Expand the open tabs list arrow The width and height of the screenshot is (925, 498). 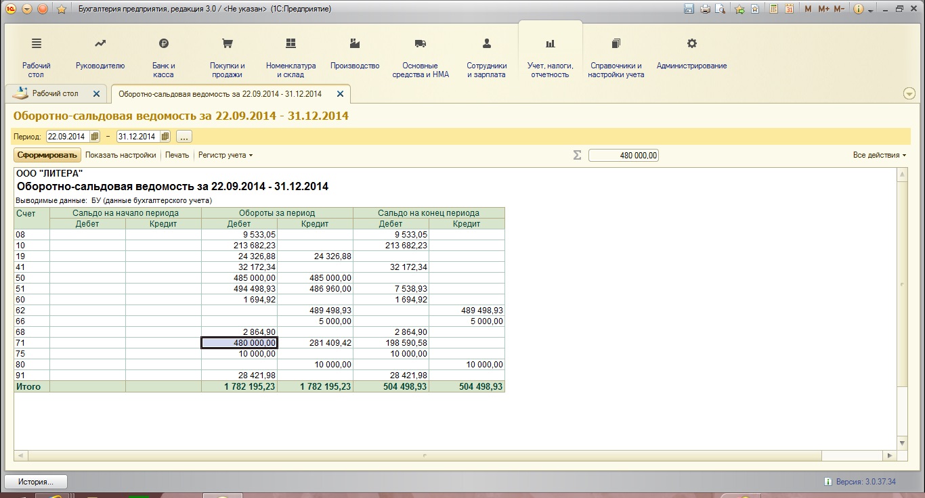point(909,93)
